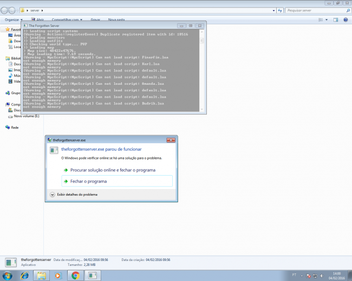Select Vídeos library
Screen dimensions: 352x281
pos(15,82)
